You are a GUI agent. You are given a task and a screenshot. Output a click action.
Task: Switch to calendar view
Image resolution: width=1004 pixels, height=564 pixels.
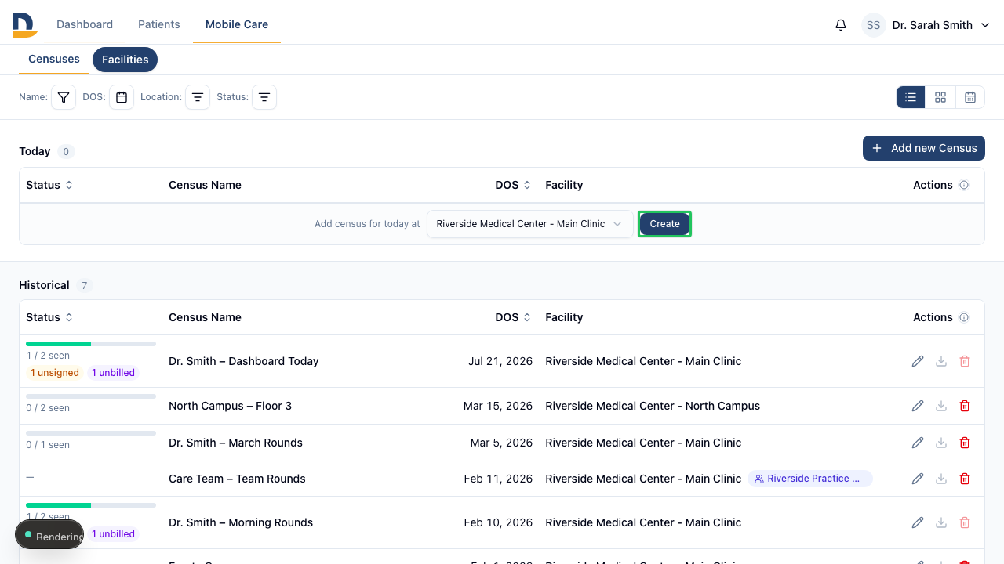click(x=970, y=97)
